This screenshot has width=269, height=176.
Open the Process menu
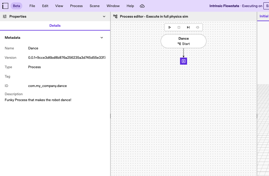coord(76,6)
